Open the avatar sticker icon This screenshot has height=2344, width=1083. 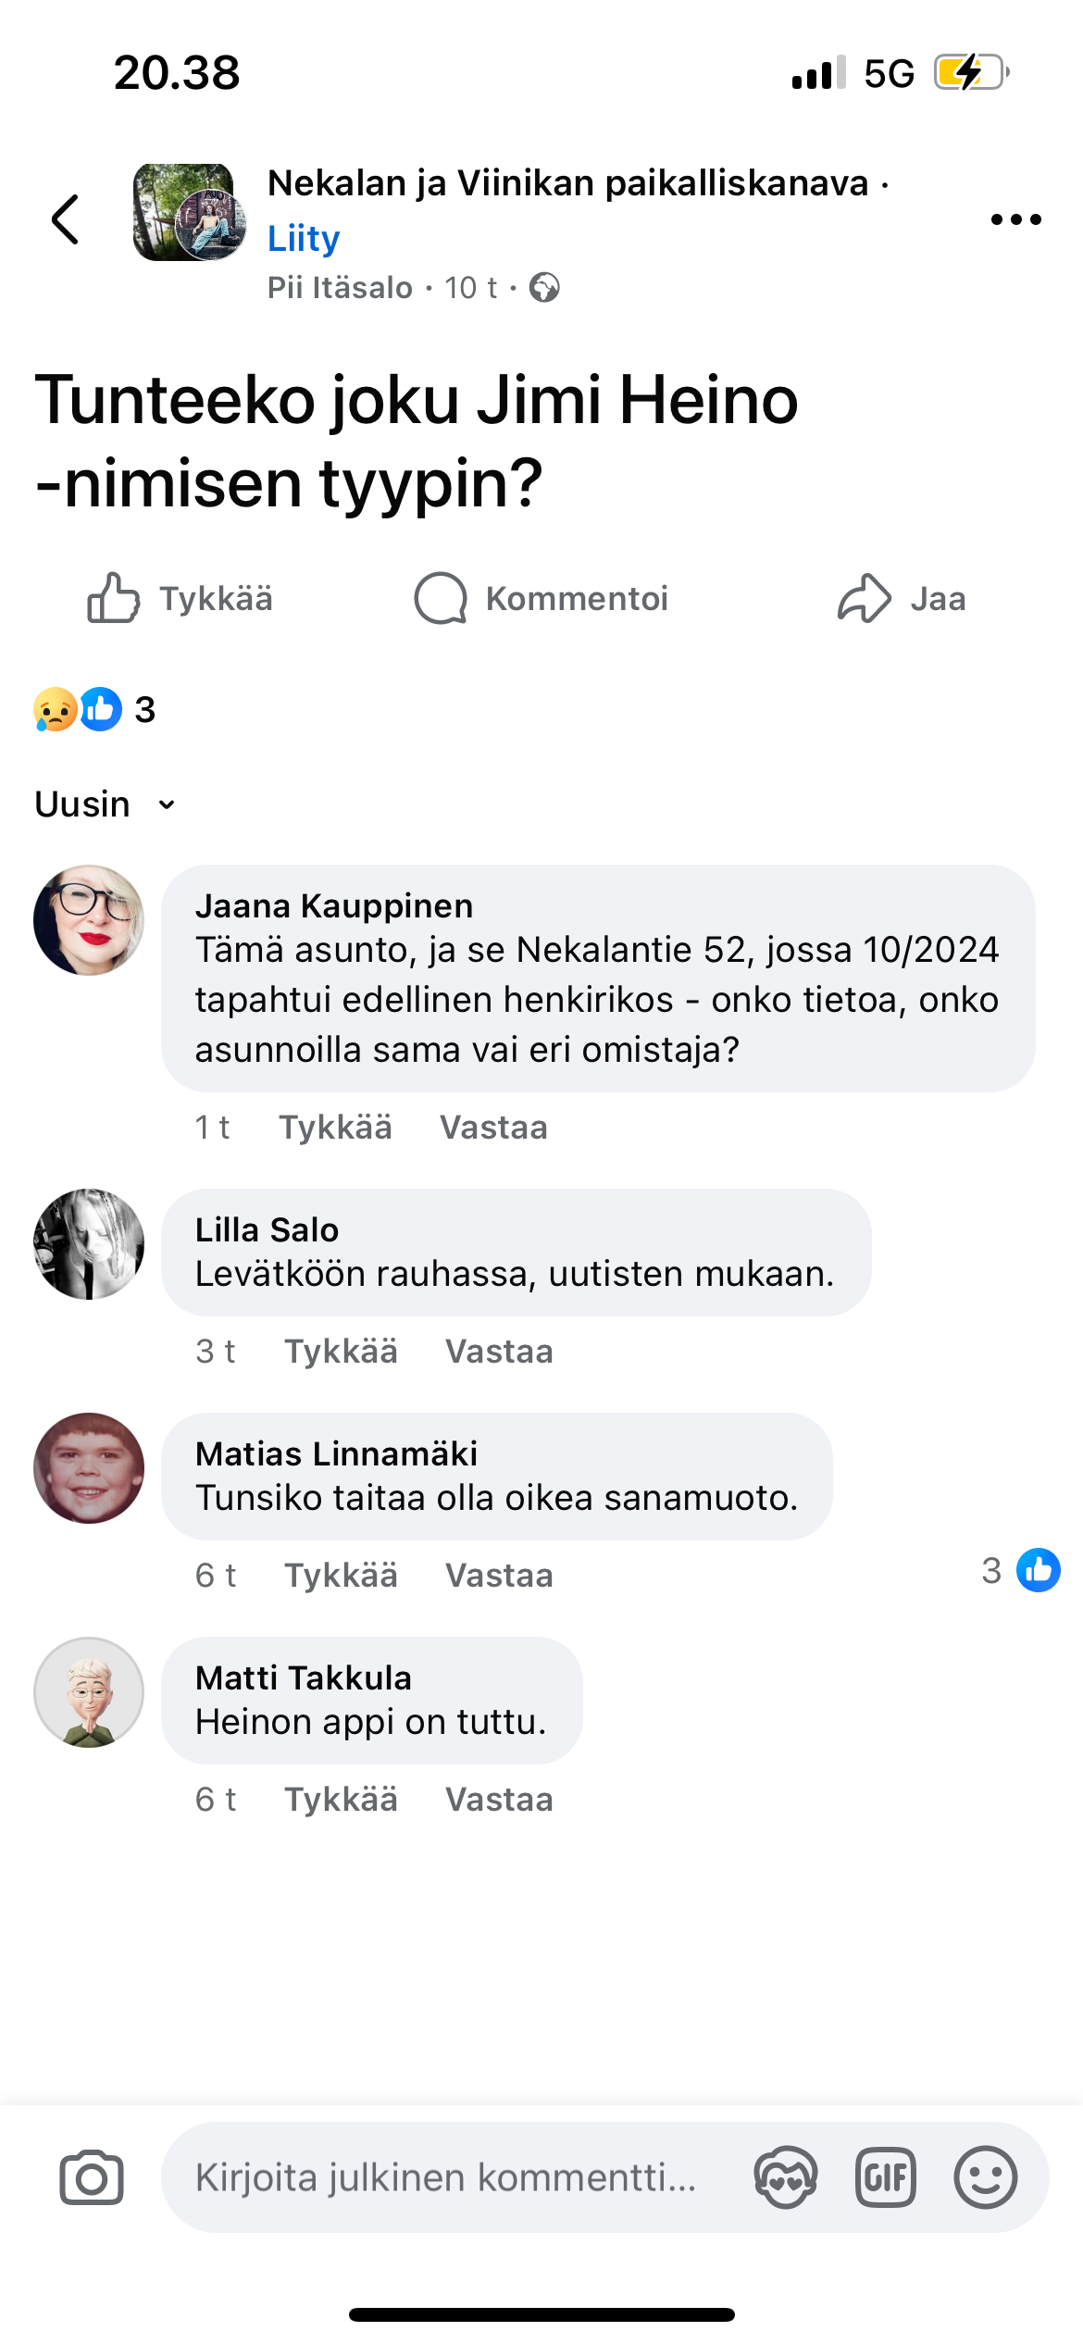786,2177
